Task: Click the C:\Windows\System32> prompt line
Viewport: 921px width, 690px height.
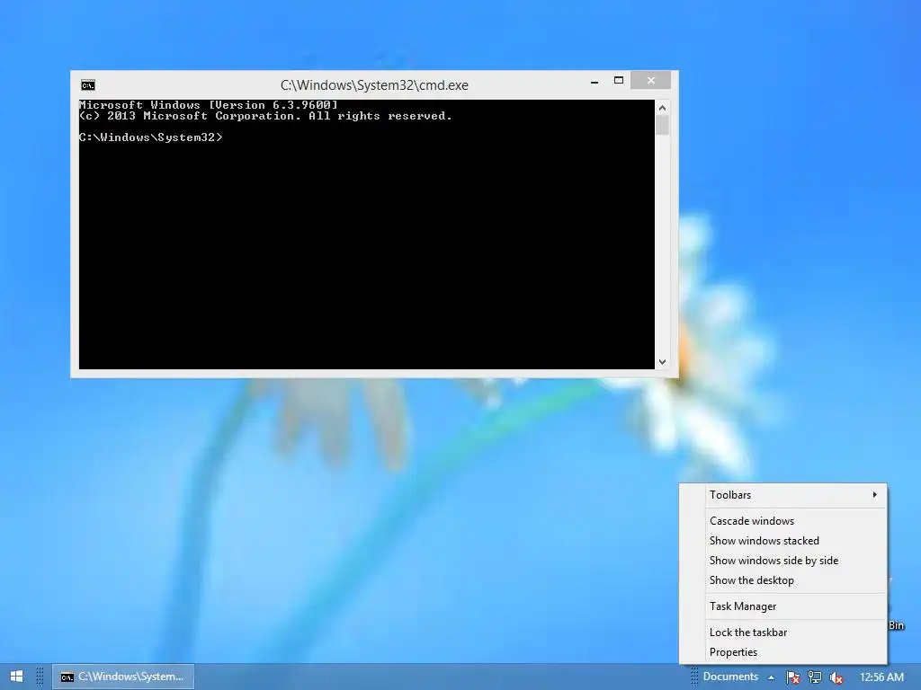Action: pyautogui.click(x=151, y=137)
